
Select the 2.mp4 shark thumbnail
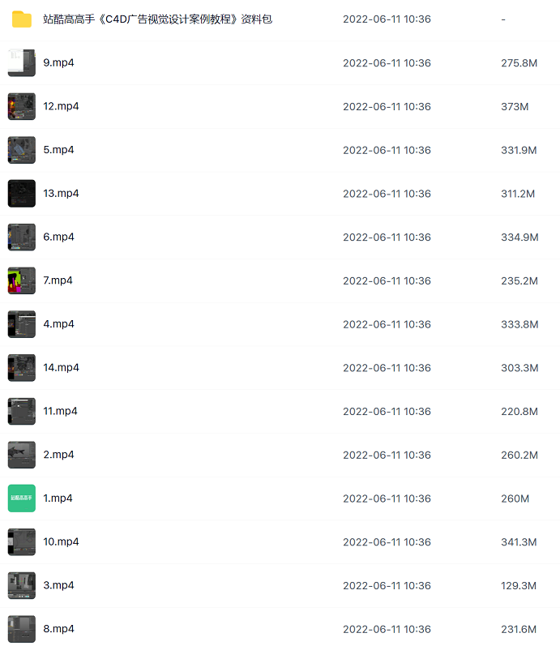tap(21, 455)
